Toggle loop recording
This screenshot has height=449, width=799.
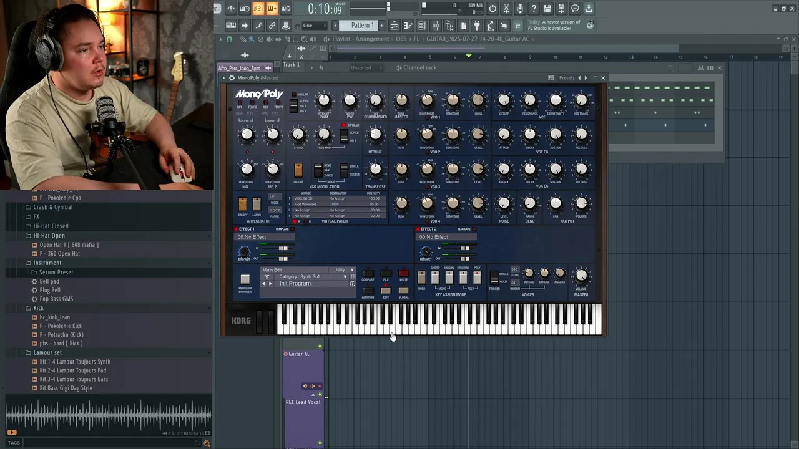[285, 8]
